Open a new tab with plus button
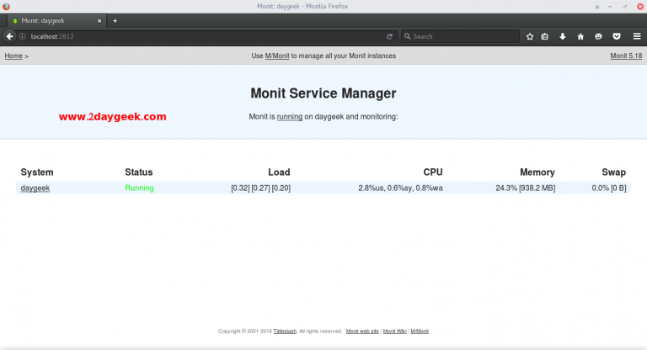647x350 pixels. point(115,20)
